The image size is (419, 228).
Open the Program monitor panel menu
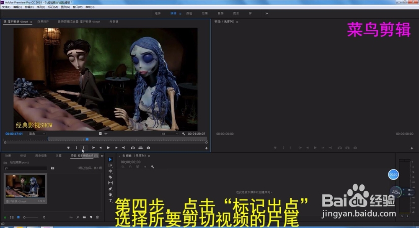(237, 22)
